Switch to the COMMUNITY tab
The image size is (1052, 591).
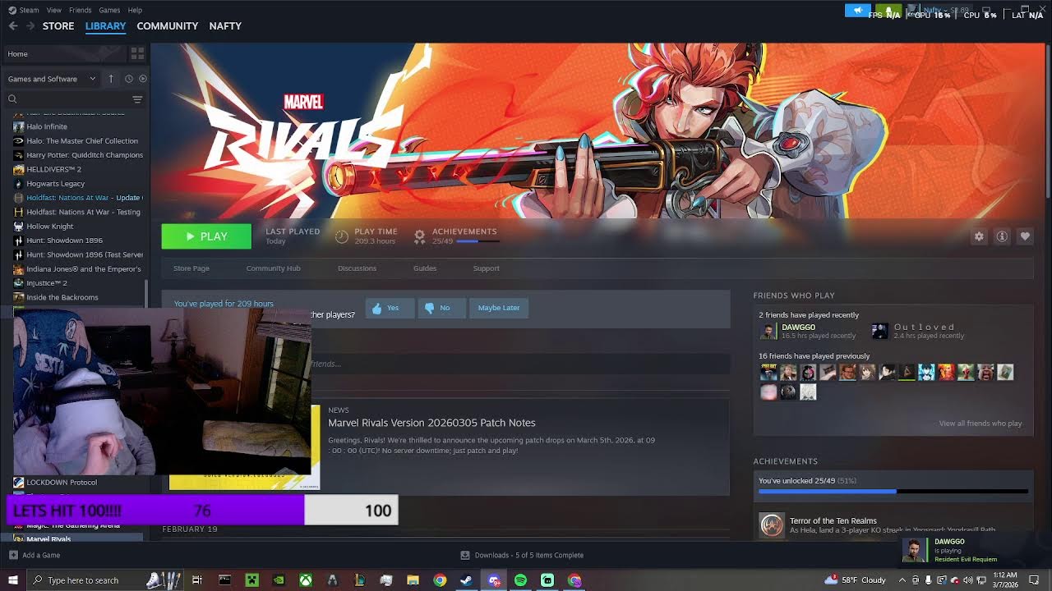click(168, 26)
